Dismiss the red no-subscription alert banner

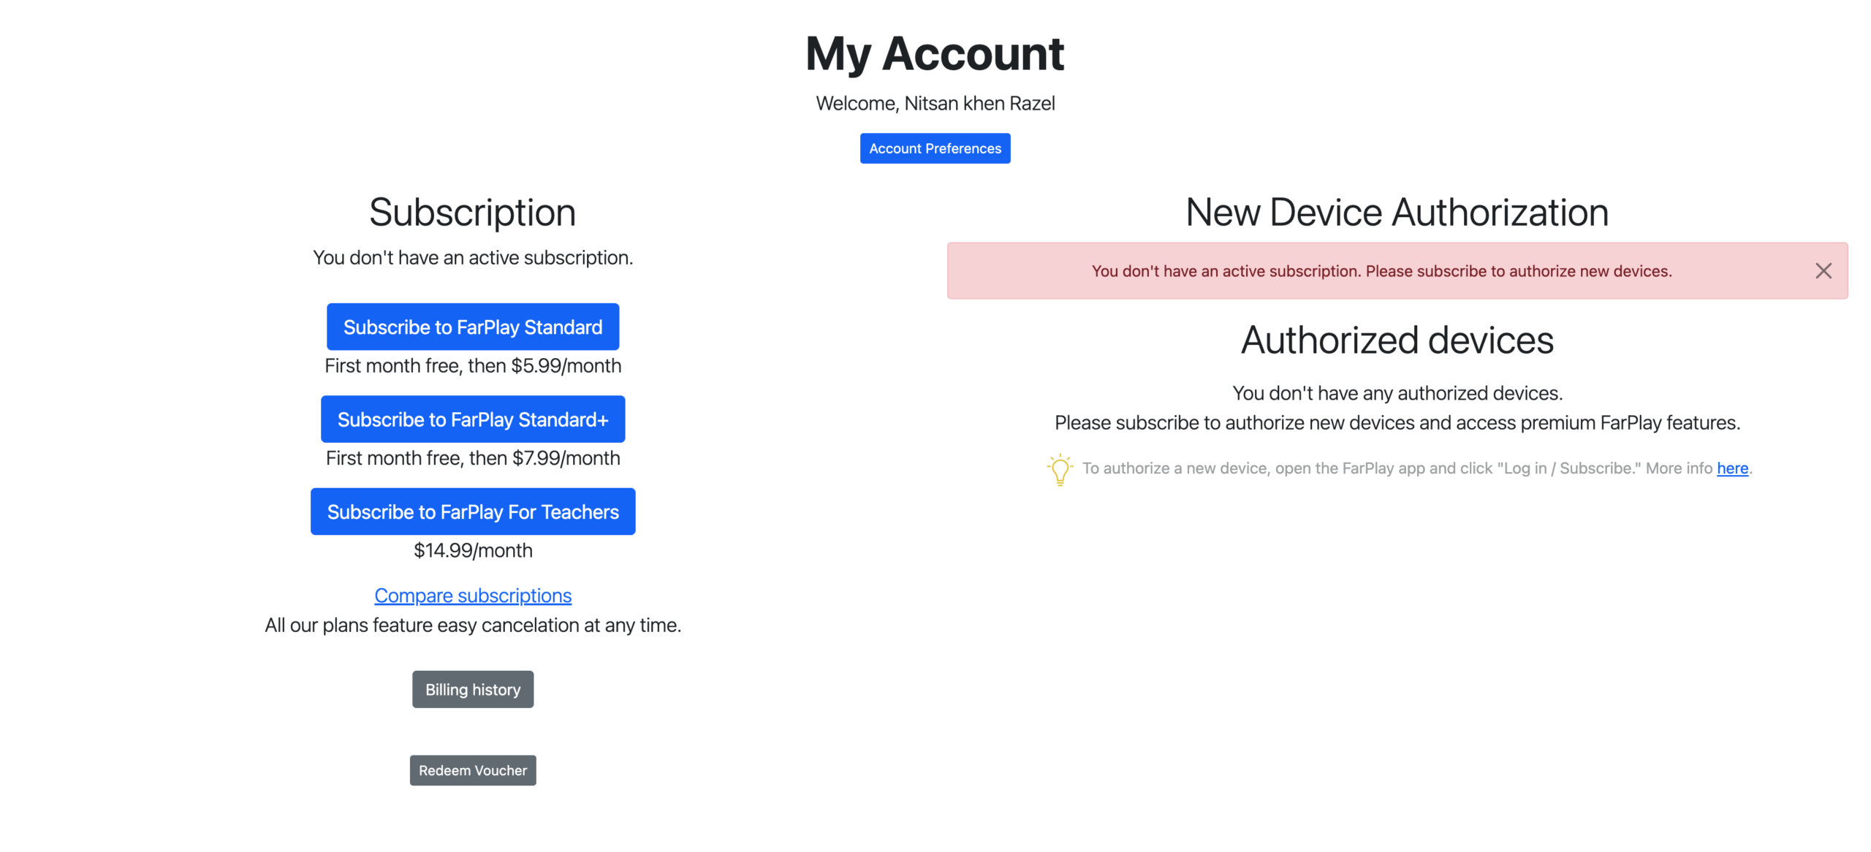point(1822,271)
